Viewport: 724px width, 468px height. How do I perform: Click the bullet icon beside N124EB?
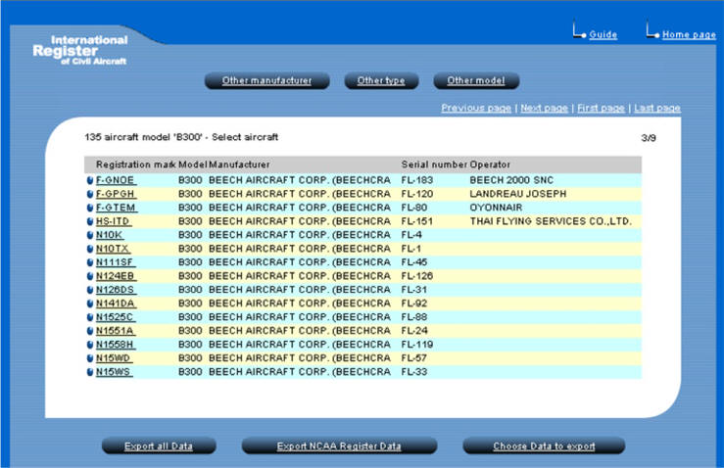pos(90,276)
